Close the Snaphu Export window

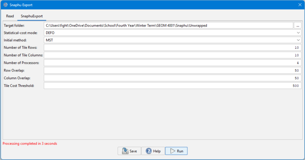click(x=299, y=5)
